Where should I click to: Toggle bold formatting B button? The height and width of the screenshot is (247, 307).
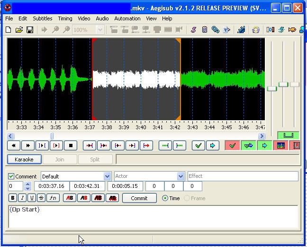click(13, 198)
